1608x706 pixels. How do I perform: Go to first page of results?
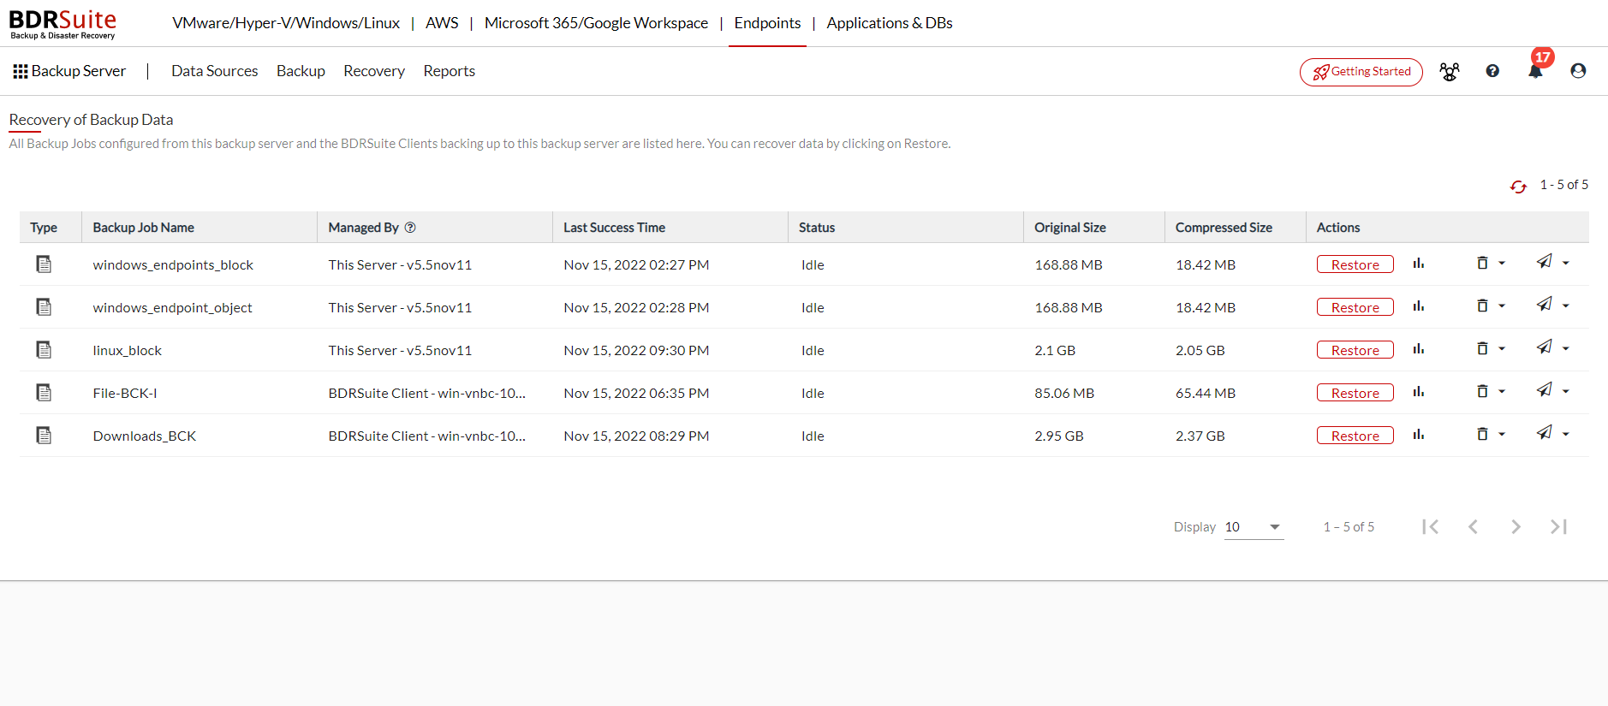(x=1430, y=527)
